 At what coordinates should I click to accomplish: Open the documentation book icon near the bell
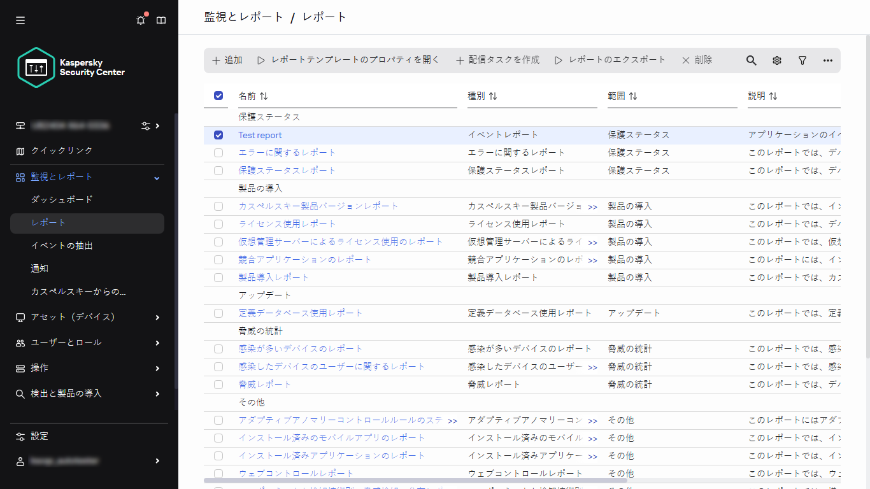pyautogui.click(x=161, y=20)
